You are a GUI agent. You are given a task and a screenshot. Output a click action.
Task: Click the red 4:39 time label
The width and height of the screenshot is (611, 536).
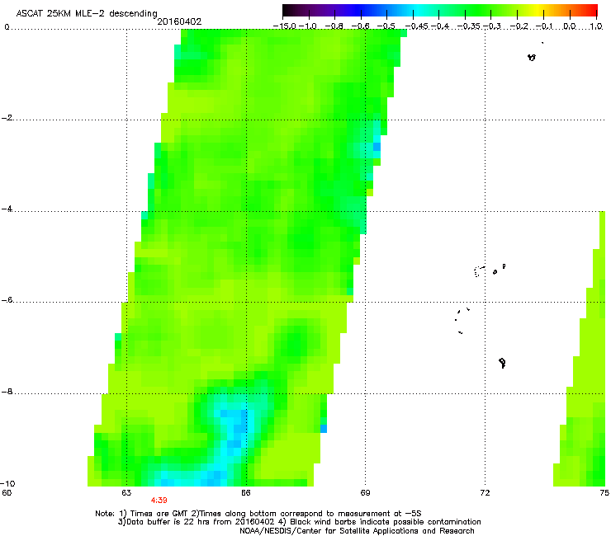click(x=159, y=501)
